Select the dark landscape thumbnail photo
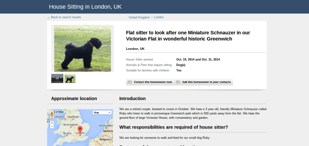Viewport: 309px width, 146px height. pos(57,79)
